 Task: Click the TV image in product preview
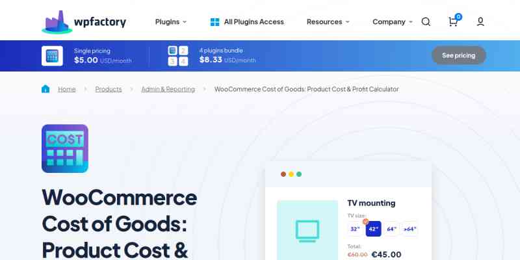(x=307, y=230)
